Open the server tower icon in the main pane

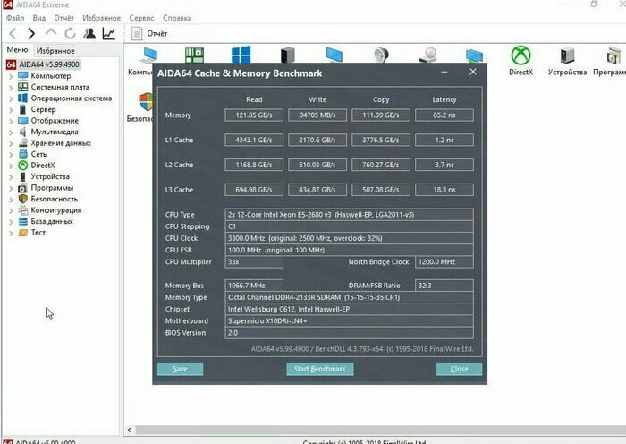pos(287,55)
